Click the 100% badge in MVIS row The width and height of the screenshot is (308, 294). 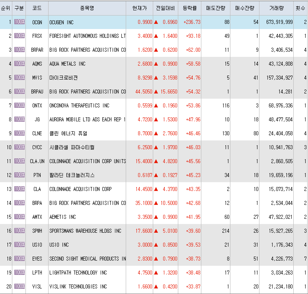coord(19,77)
